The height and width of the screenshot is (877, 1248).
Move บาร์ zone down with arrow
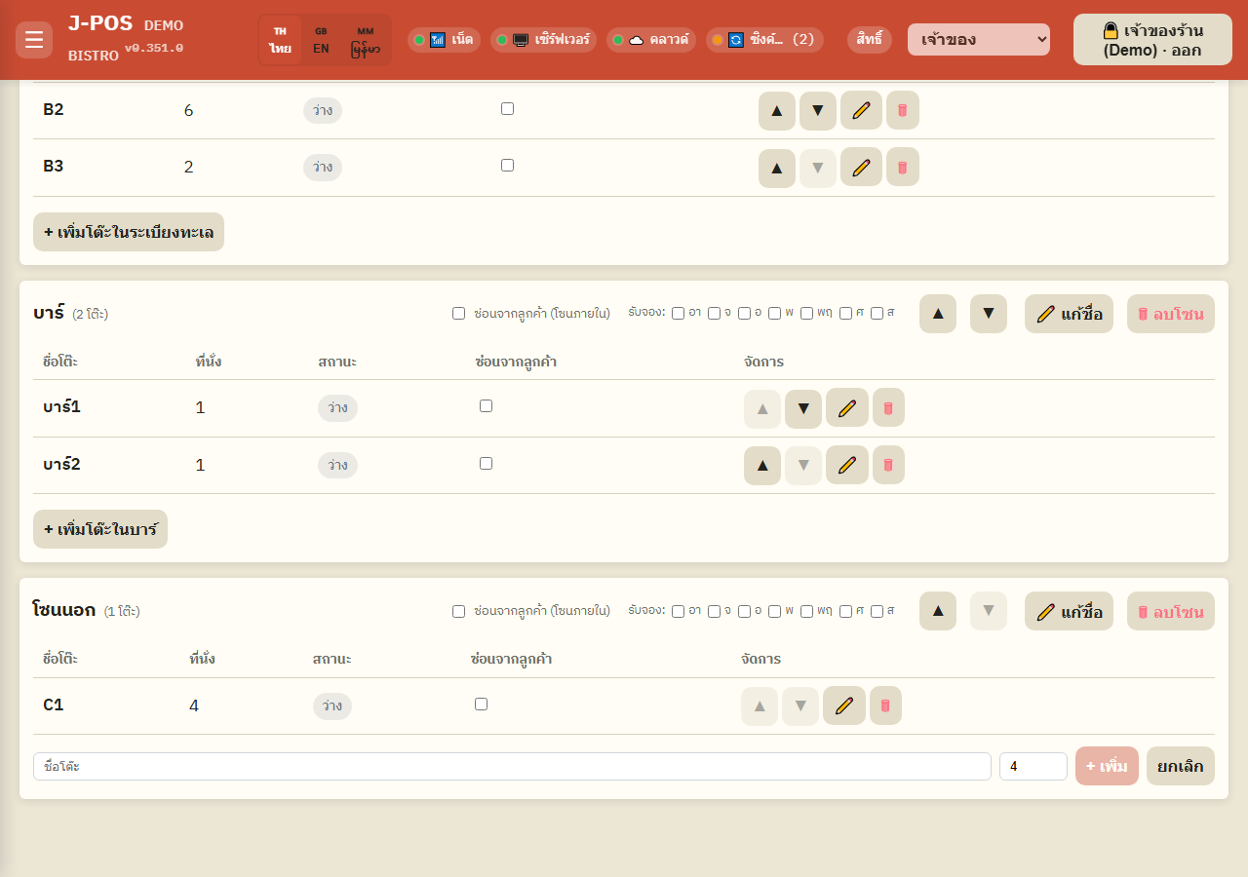click(989, 314)
